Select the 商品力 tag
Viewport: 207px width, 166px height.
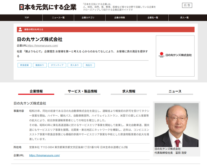tap(89, 65)
